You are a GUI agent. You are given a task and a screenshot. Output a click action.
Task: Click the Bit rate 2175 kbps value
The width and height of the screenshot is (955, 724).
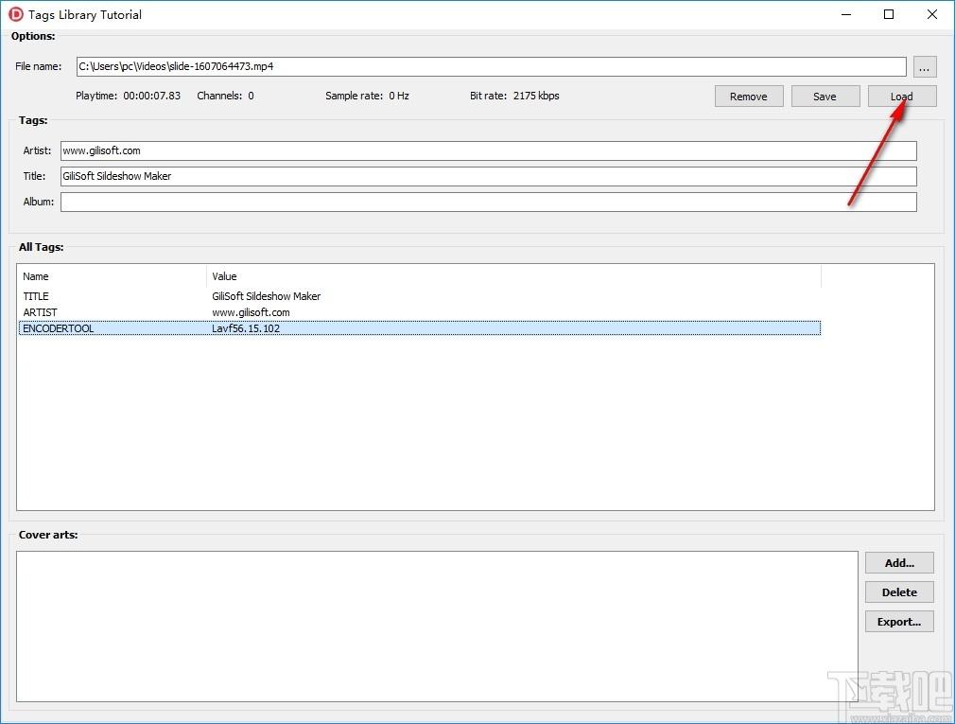click(x=536, y=96)
